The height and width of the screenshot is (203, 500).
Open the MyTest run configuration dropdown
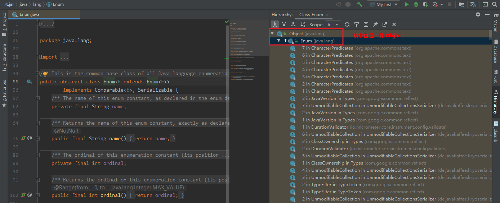(383, 4)
